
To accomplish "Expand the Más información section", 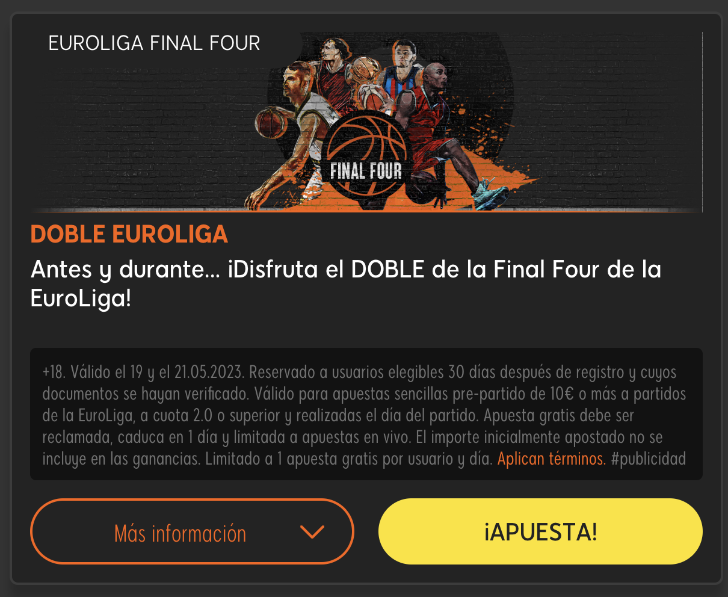I will pyautogui.click(x=192, y=531).
